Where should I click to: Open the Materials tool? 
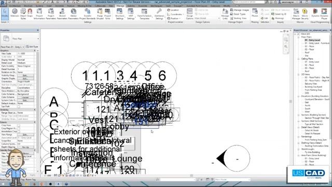tap(15, 14)
